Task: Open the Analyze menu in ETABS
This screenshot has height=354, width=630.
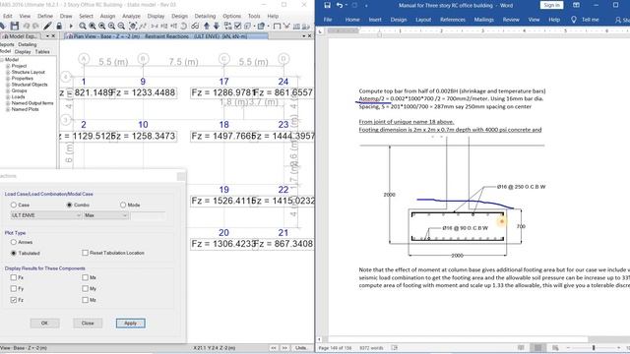Action: coord(131,16)
